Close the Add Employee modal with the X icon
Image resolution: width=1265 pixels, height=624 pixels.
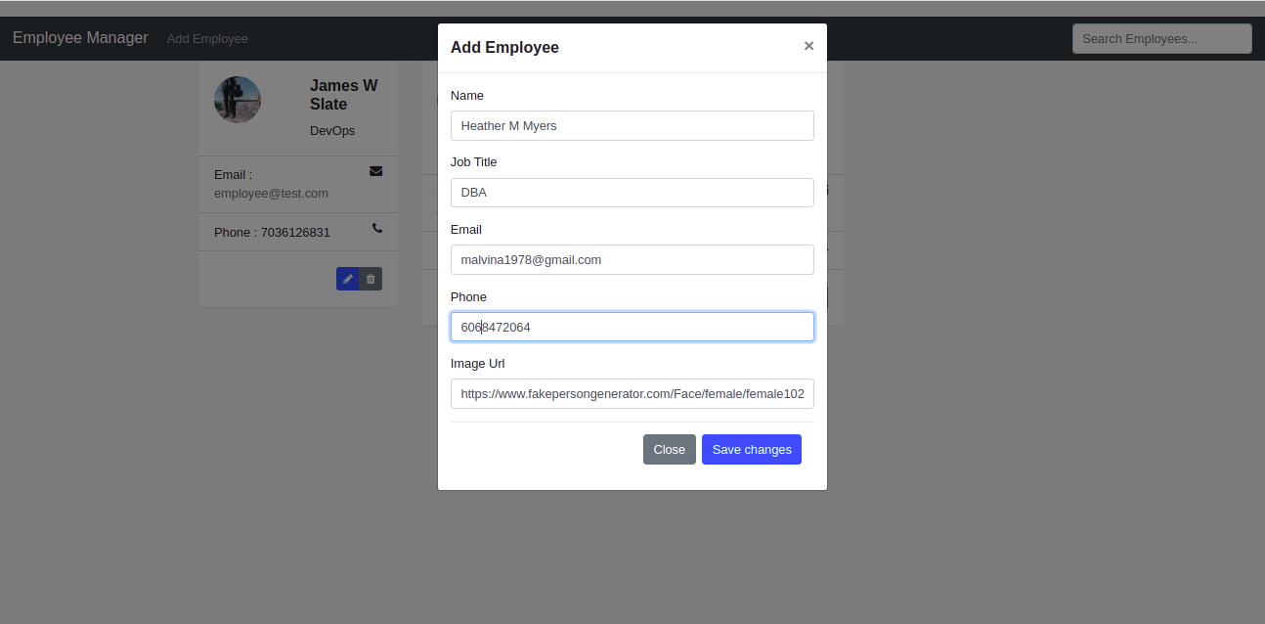808,46
